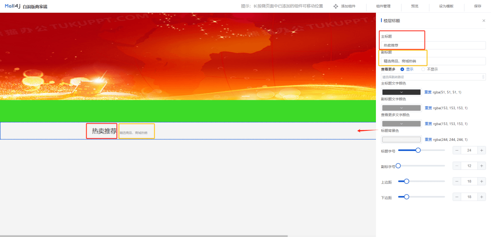Viewport: 491px width, 237px height.
Task: Decrease 上边距 with minus button
Action: [457, 181]
